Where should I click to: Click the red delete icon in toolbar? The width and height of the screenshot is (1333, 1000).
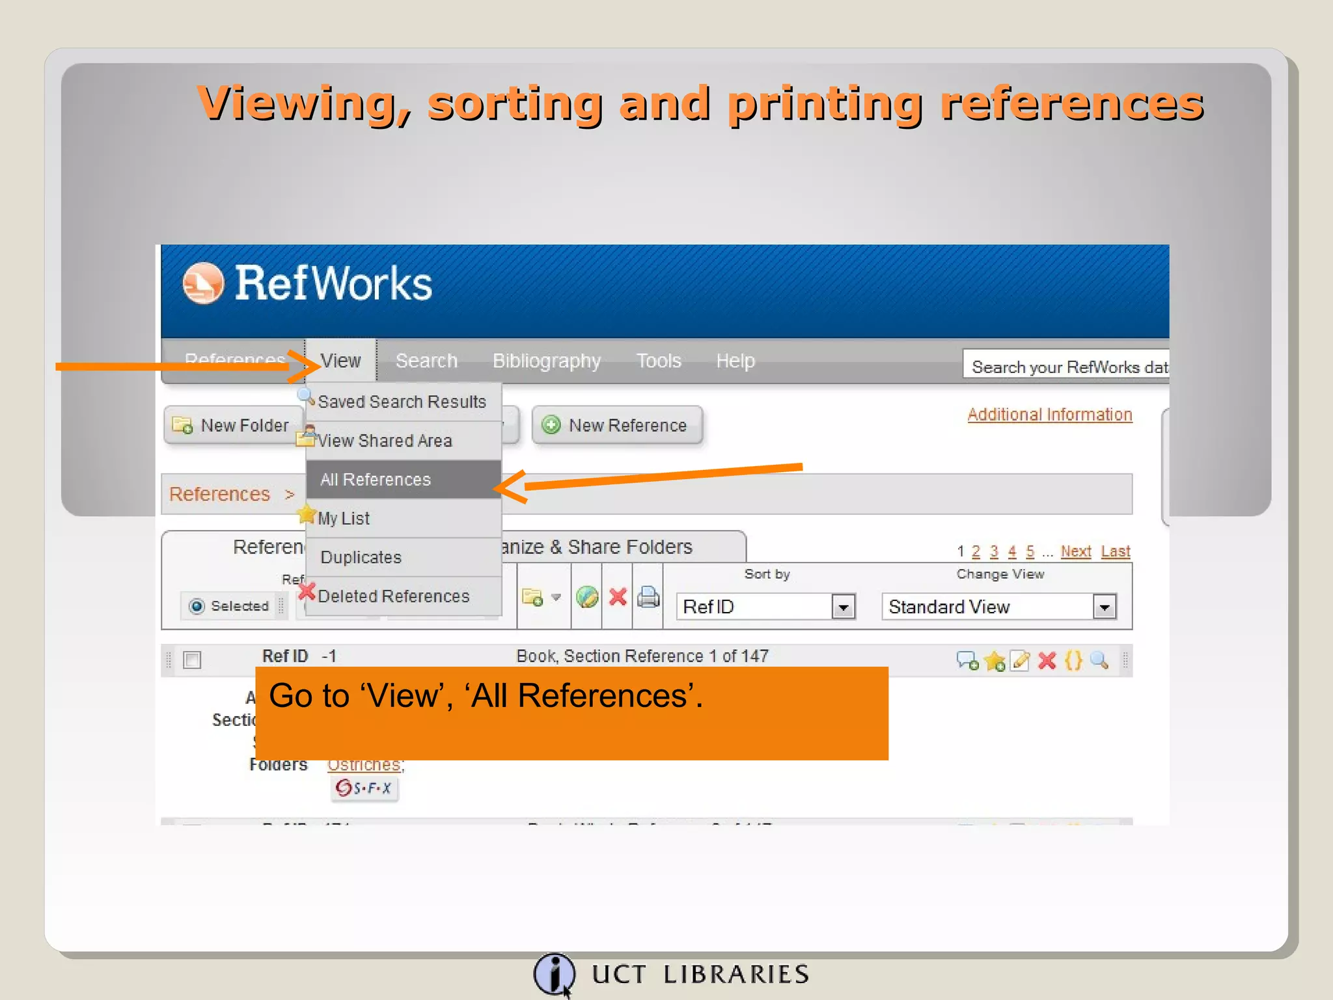(618, 596)
